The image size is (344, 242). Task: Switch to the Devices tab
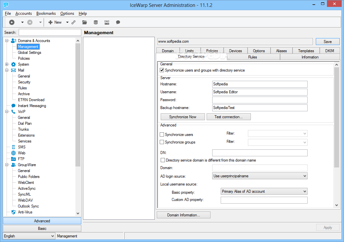(235, 51)
